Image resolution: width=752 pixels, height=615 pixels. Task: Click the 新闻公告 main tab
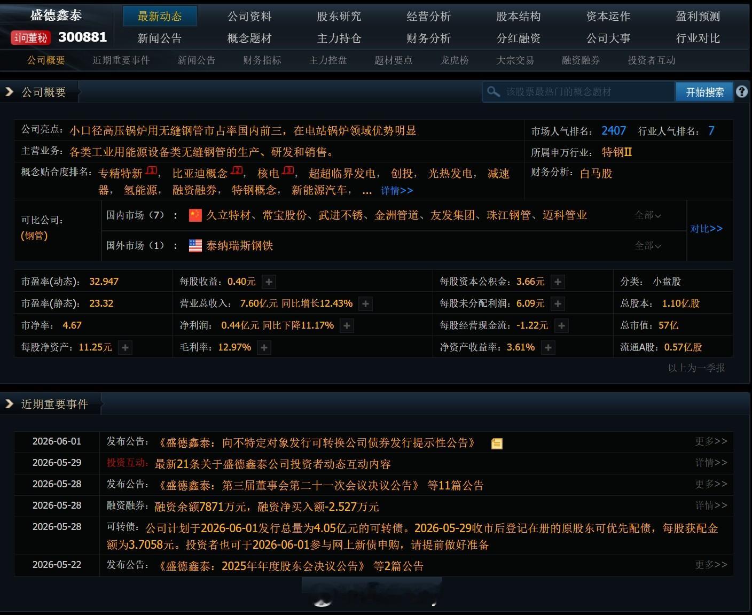click(x=160, y=38)
